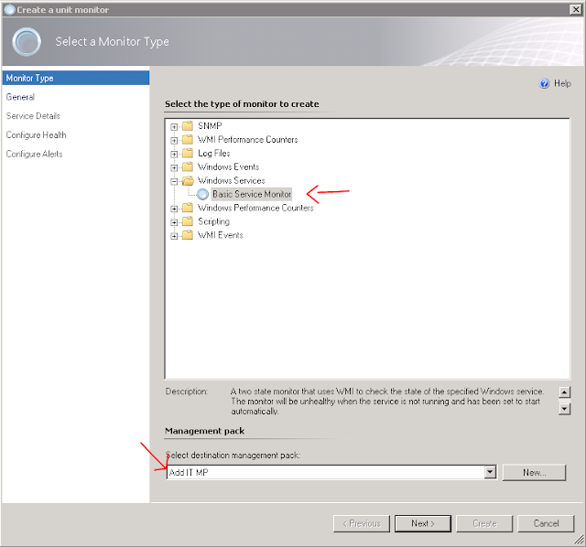Image resolution: width=586 pixels, height=547 pixels.
Task: Go to General wizard step
Action: tap(20, 97)
